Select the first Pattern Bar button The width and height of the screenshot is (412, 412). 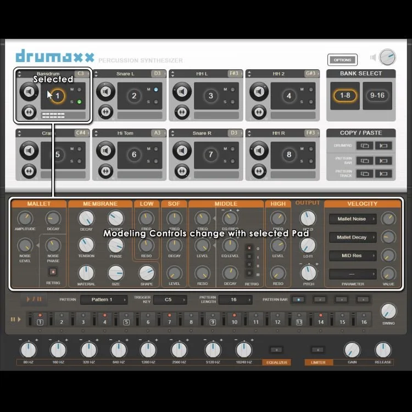[298, 299]
